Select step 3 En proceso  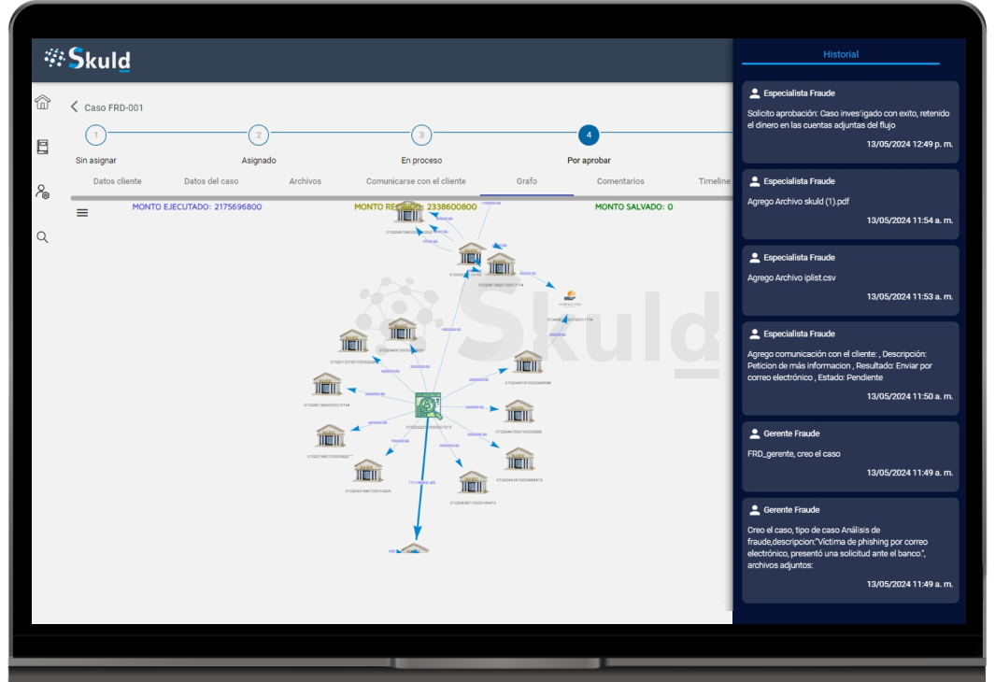[x=421, y=135]
